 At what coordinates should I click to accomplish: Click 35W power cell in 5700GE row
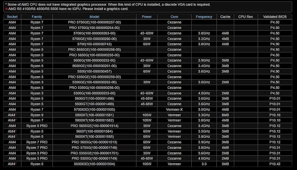(x=147, y=39)
